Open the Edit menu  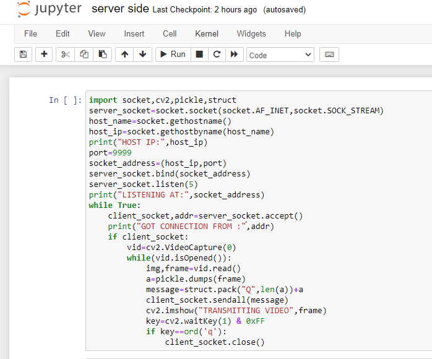[x=63, y=33]
